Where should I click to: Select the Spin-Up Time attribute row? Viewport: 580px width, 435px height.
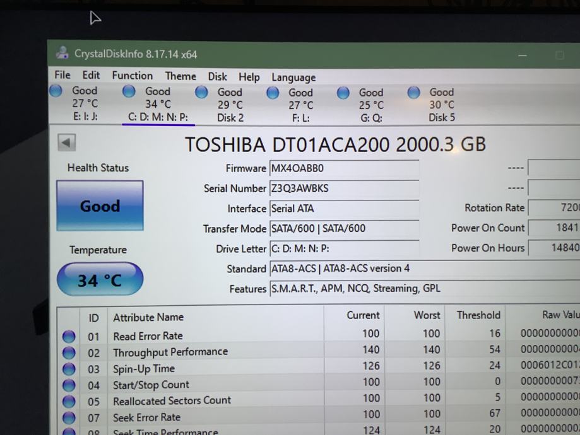[x=144, y=369]
